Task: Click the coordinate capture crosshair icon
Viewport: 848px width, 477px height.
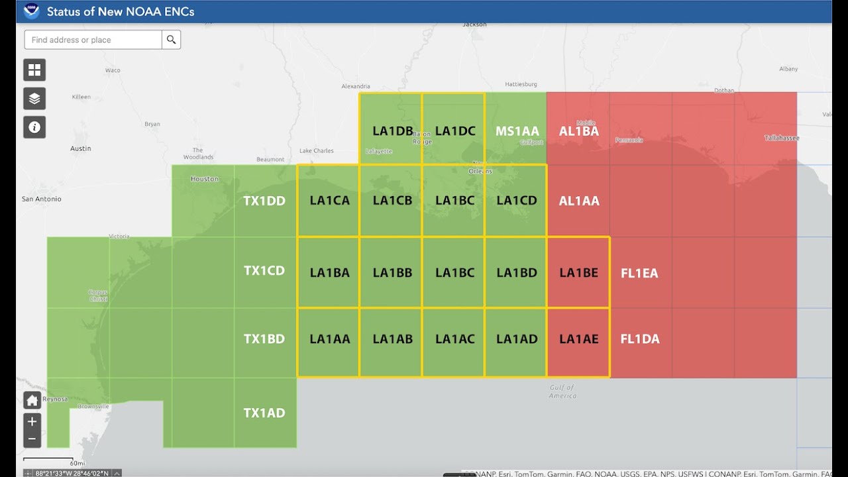Action: coord(28,473)
